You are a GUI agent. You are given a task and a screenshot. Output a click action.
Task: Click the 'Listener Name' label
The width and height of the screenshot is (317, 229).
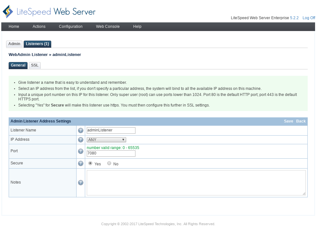point(23,130)
